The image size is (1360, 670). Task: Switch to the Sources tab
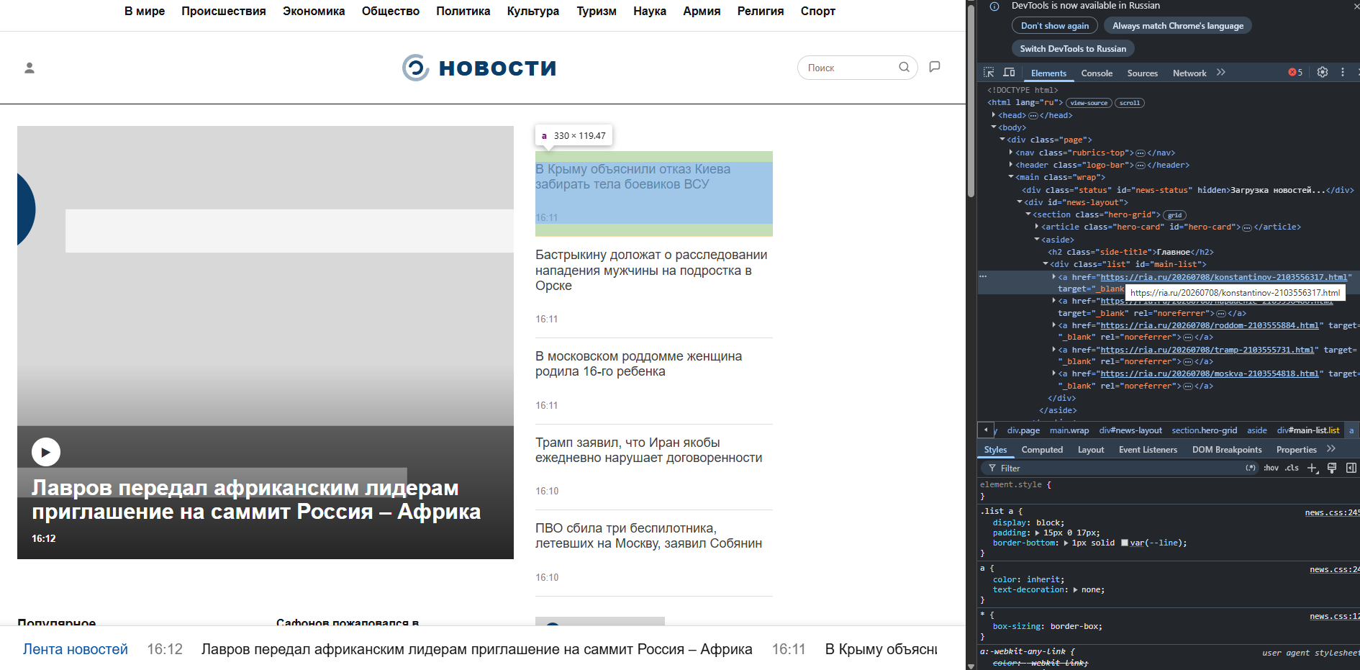(1143, 73)
